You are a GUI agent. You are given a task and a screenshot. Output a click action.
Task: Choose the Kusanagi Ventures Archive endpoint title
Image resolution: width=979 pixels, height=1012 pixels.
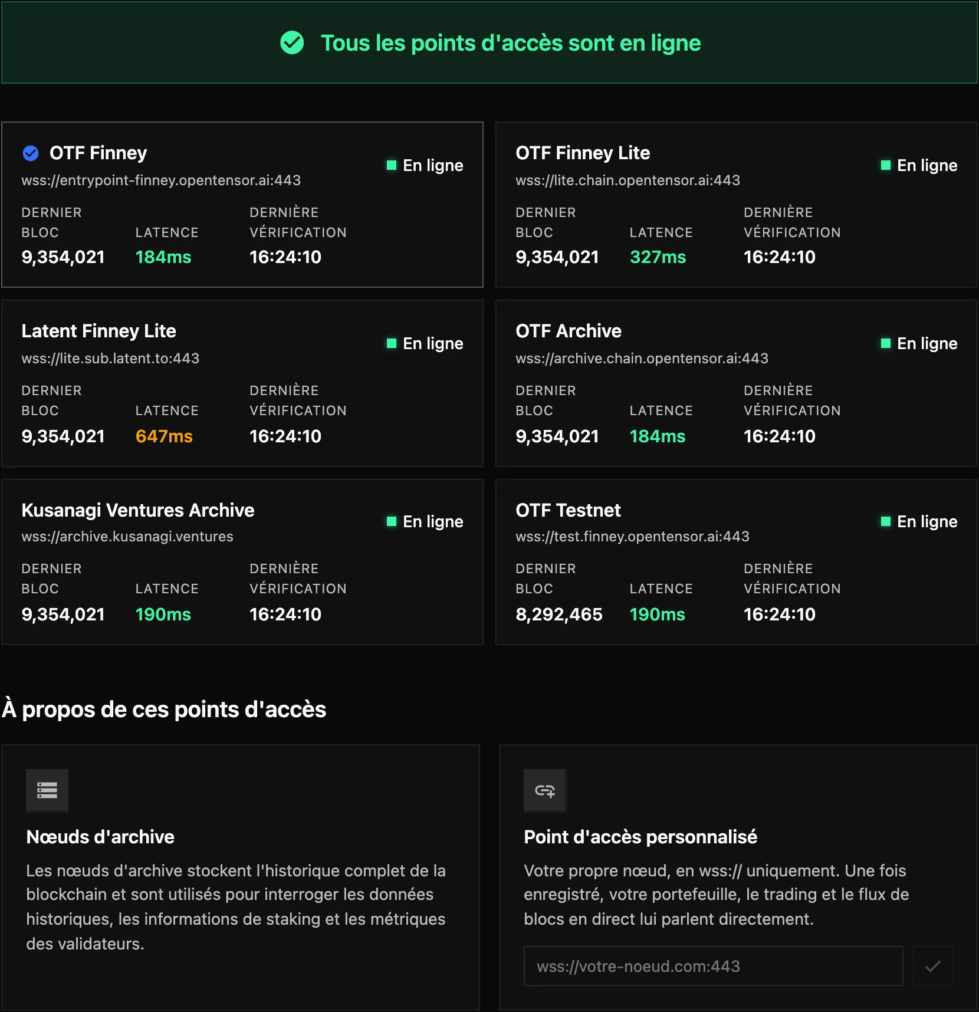point(138,510)
